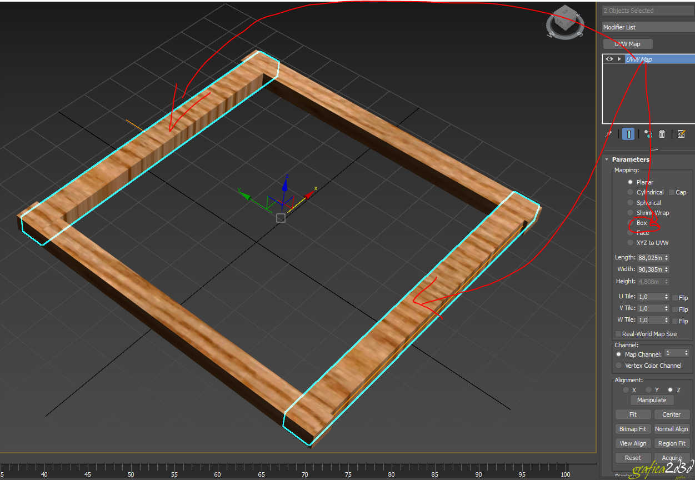This screenshot has width=695, height=480.
Task: Enable Flip checkbox for V Tile
Action: click(x=674, y=309)
